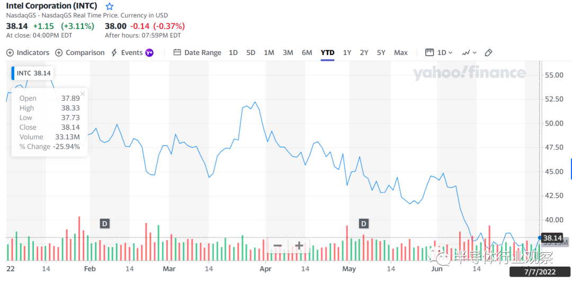
Task: Add INTC to watchlist with star icon
Action: click(110, 6)
